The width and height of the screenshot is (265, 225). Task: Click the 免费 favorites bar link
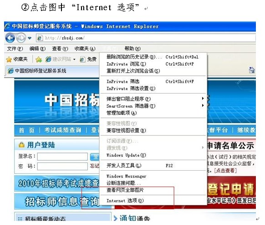[x=88, y=59]
